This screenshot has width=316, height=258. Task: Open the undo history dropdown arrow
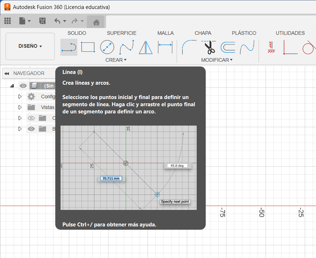pos(65,21)
